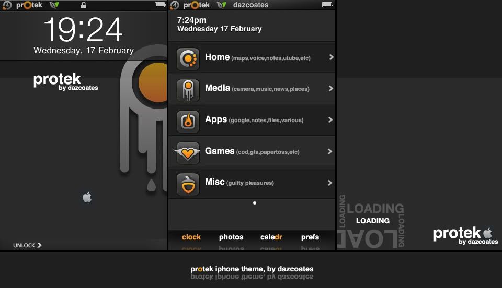Expand the Games row chevron
The height and width of the screenshot is (288, 502).
coord(330,151)
